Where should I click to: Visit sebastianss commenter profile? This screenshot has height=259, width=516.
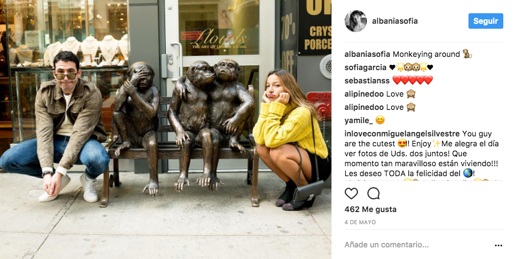[367, 81]
